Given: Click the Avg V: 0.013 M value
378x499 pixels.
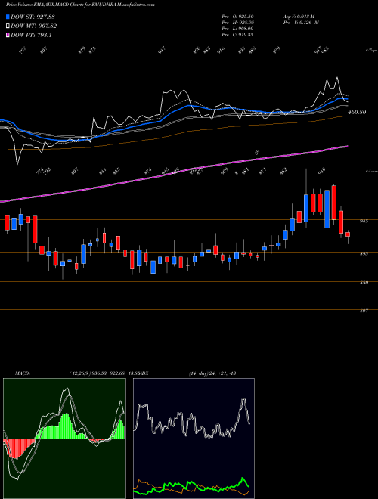Looking at the screenshot, I should [x=299, y=16].
